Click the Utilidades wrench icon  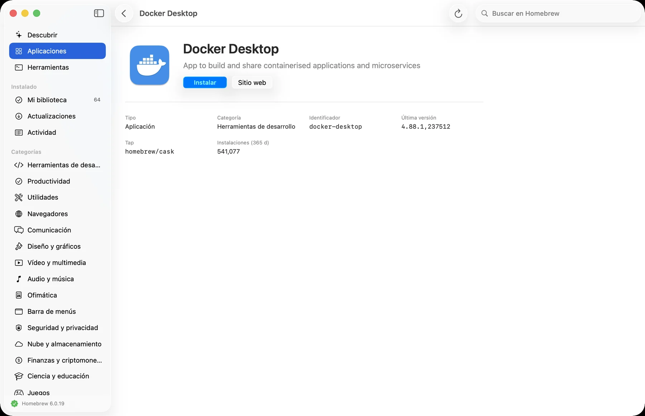[x=19, y=197]
